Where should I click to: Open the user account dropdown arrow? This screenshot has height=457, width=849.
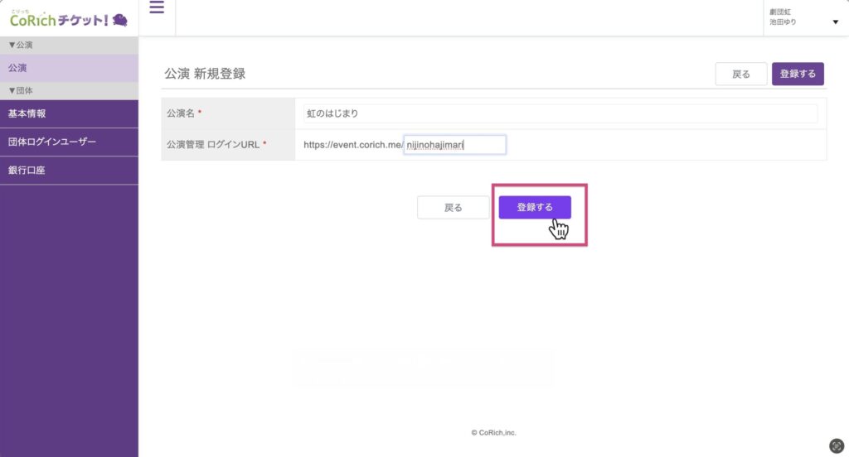pos(835,22)
